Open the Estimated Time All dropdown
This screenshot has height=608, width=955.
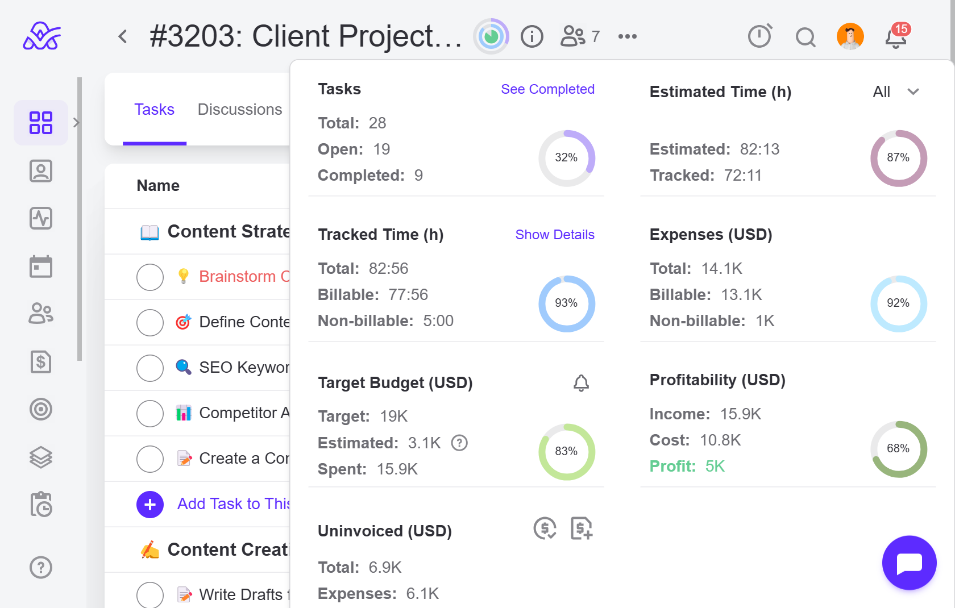click(x=896, y=92)
